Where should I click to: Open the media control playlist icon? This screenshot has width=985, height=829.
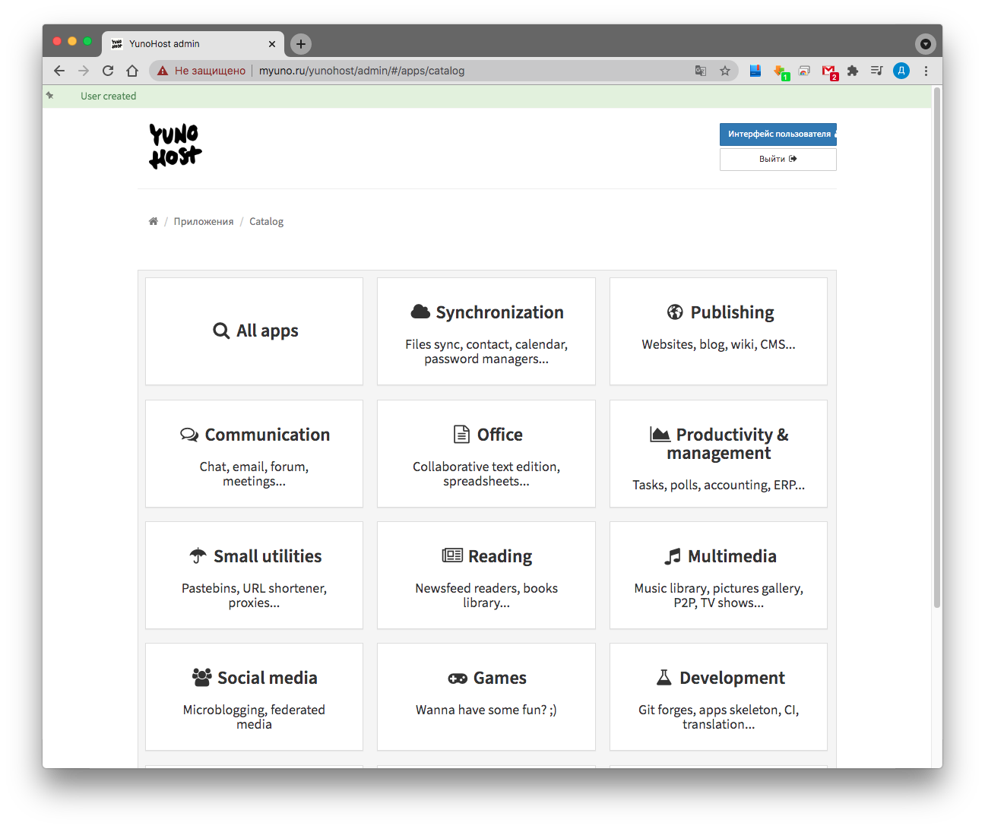tap(877, 71)
